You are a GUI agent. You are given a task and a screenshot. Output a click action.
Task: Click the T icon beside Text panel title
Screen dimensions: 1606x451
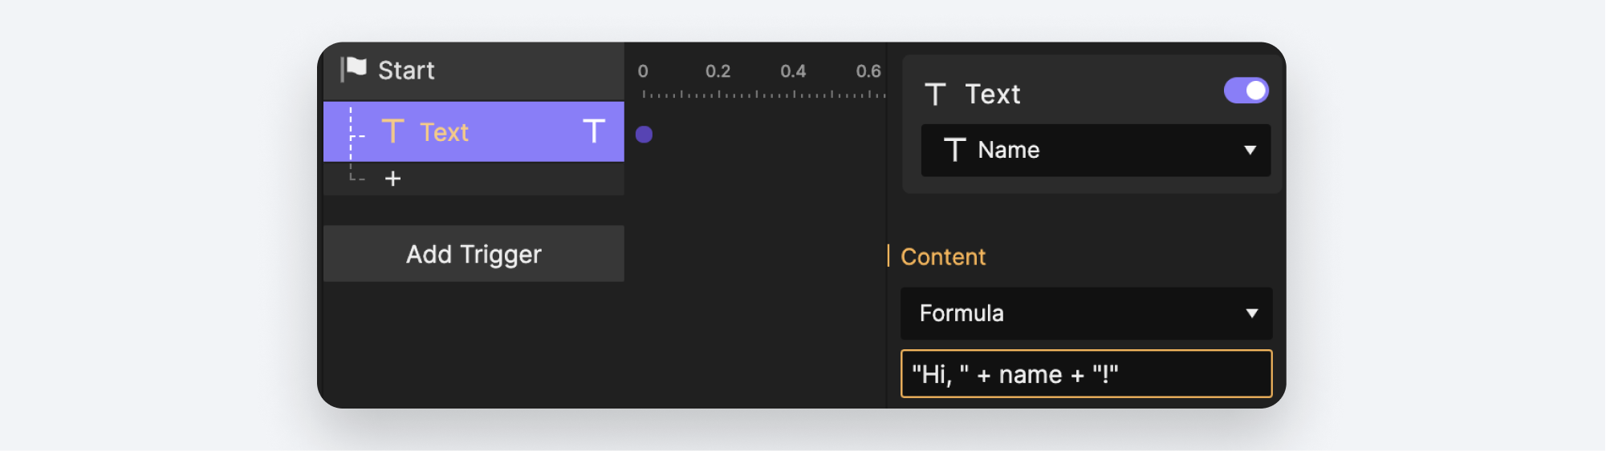coord(935,95)
